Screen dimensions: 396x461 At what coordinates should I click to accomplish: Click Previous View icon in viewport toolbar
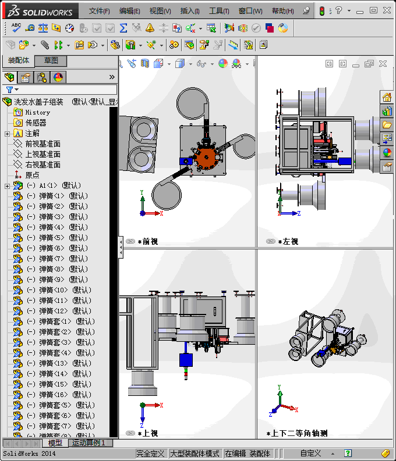tap(132, 63)
